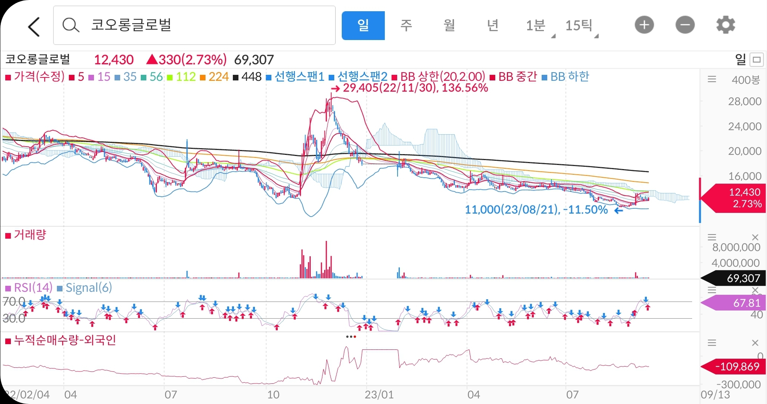Click the 15 moving average legend
Viewport: 767px width, 404px height.
tap(99, 77)
